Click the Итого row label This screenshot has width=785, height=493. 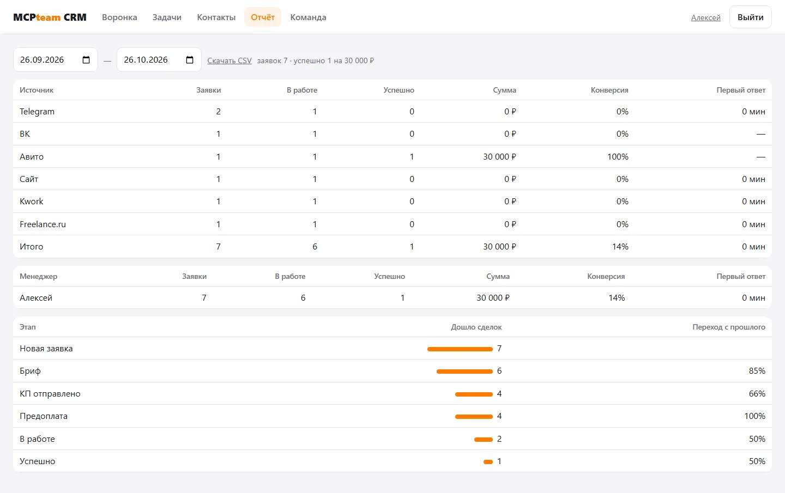click(31, 247)
